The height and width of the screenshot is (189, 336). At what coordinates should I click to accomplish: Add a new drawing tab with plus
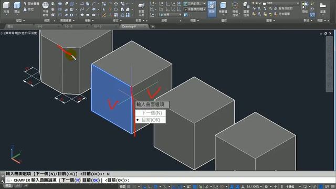(x=153, y=27)
